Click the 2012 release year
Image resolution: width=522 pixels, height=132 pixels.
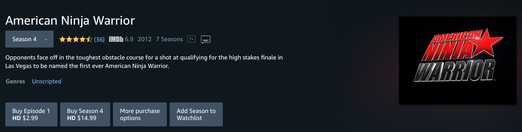[x=145, y=39]
